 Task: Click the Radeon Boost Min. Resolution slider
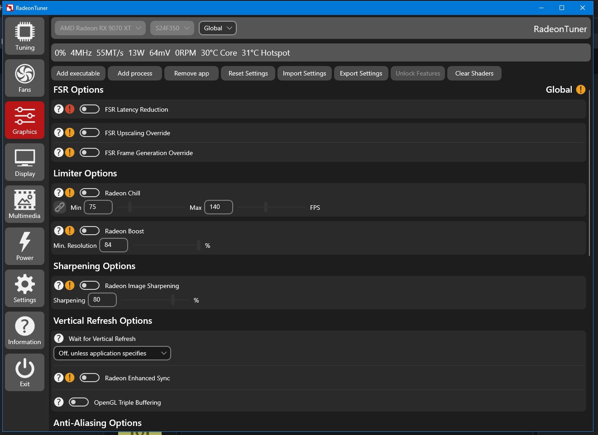click(x=167, y=245)
